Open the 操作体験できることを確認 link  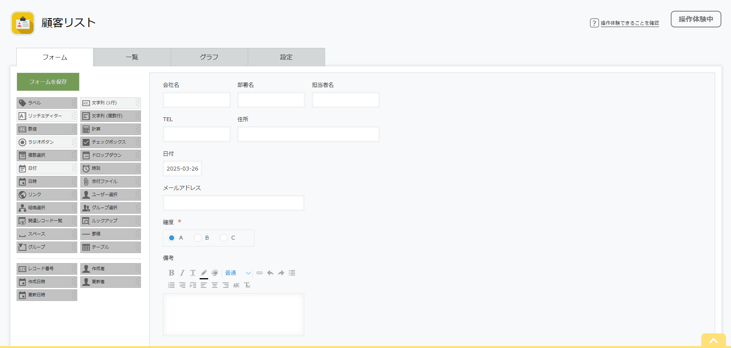coord(630,23)
